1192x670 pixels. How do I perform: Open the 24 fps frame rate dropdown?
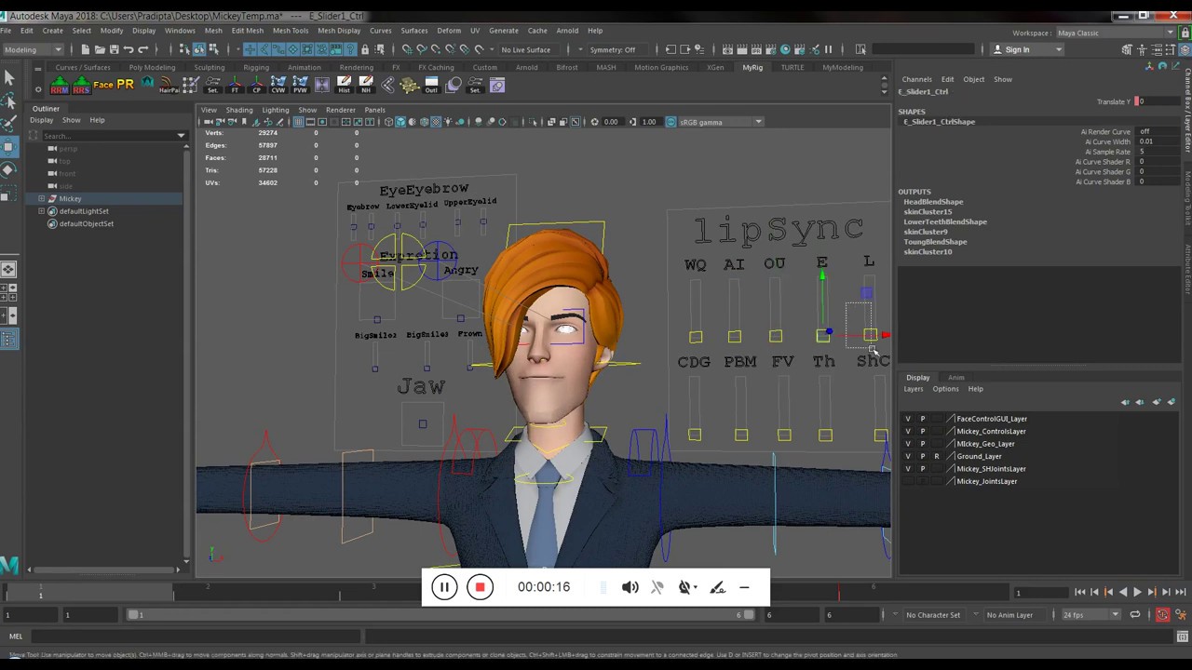(x=1091, y=615)
